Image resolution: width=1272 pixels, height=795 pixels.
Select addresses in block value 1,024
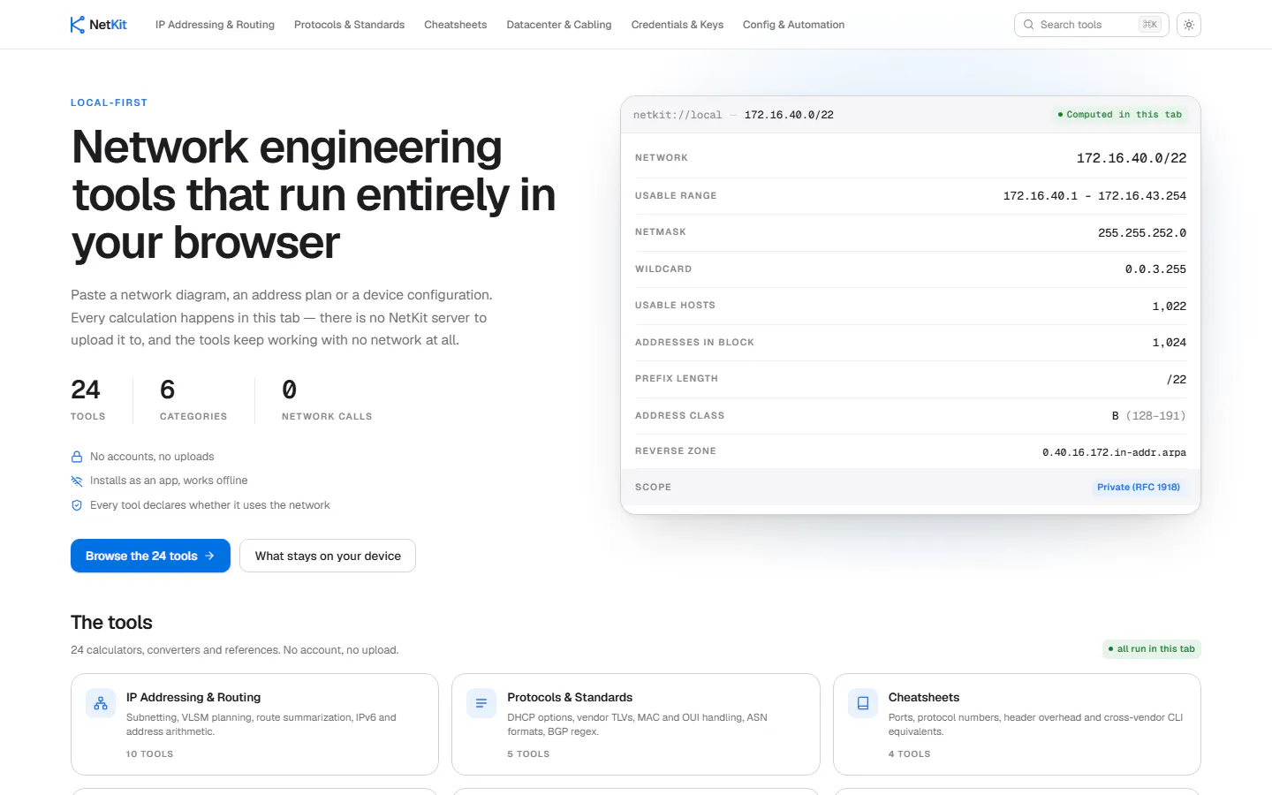point(1170,343)
